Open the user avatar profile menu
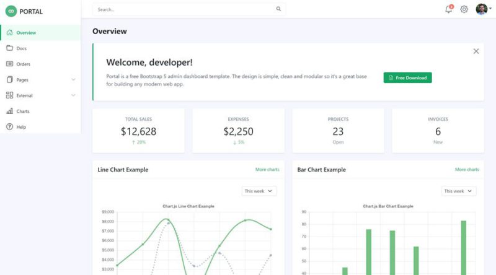The width and height of the screenshot is (496, 275). 482,9
